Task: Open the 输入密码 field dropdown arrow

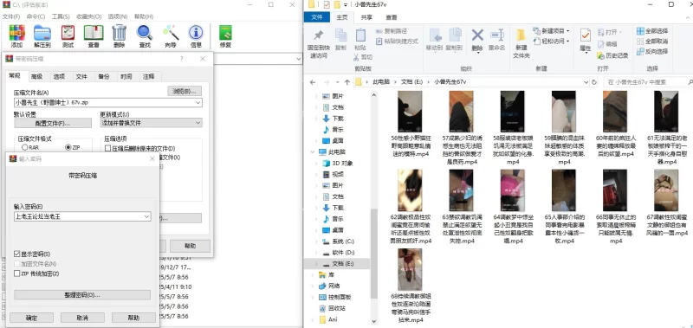Action: [x=146, y=216]
